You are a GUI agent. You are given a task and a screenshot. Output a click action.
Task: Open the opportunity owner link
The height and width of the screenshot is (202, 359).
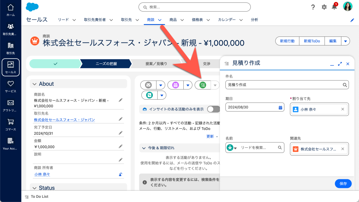42,175
